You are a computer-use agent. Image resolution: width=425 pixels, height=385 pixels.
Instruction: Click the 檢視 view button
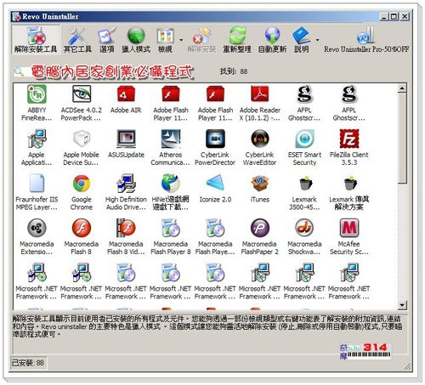click(165, 40)
